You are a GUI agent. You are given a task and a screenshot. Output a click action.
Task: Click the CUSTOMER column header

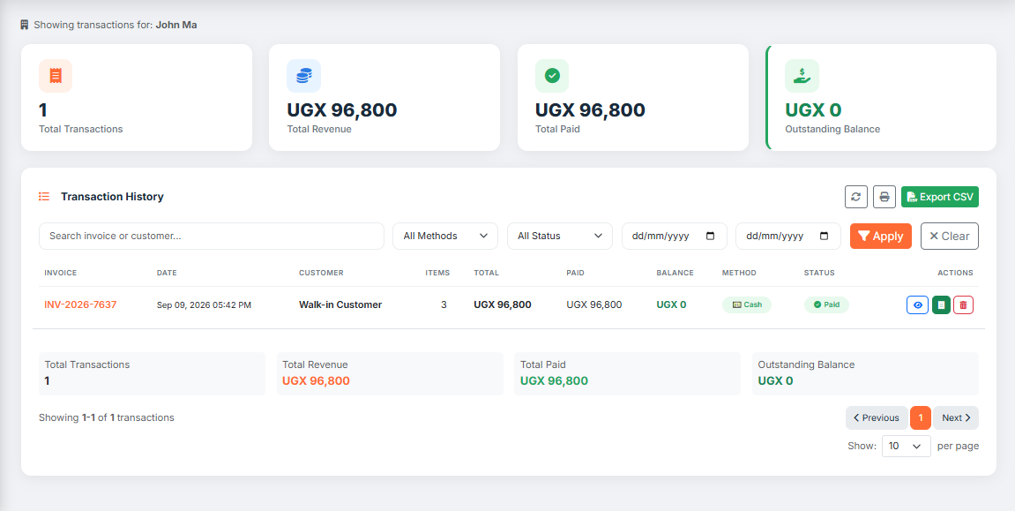click(321, 273)
